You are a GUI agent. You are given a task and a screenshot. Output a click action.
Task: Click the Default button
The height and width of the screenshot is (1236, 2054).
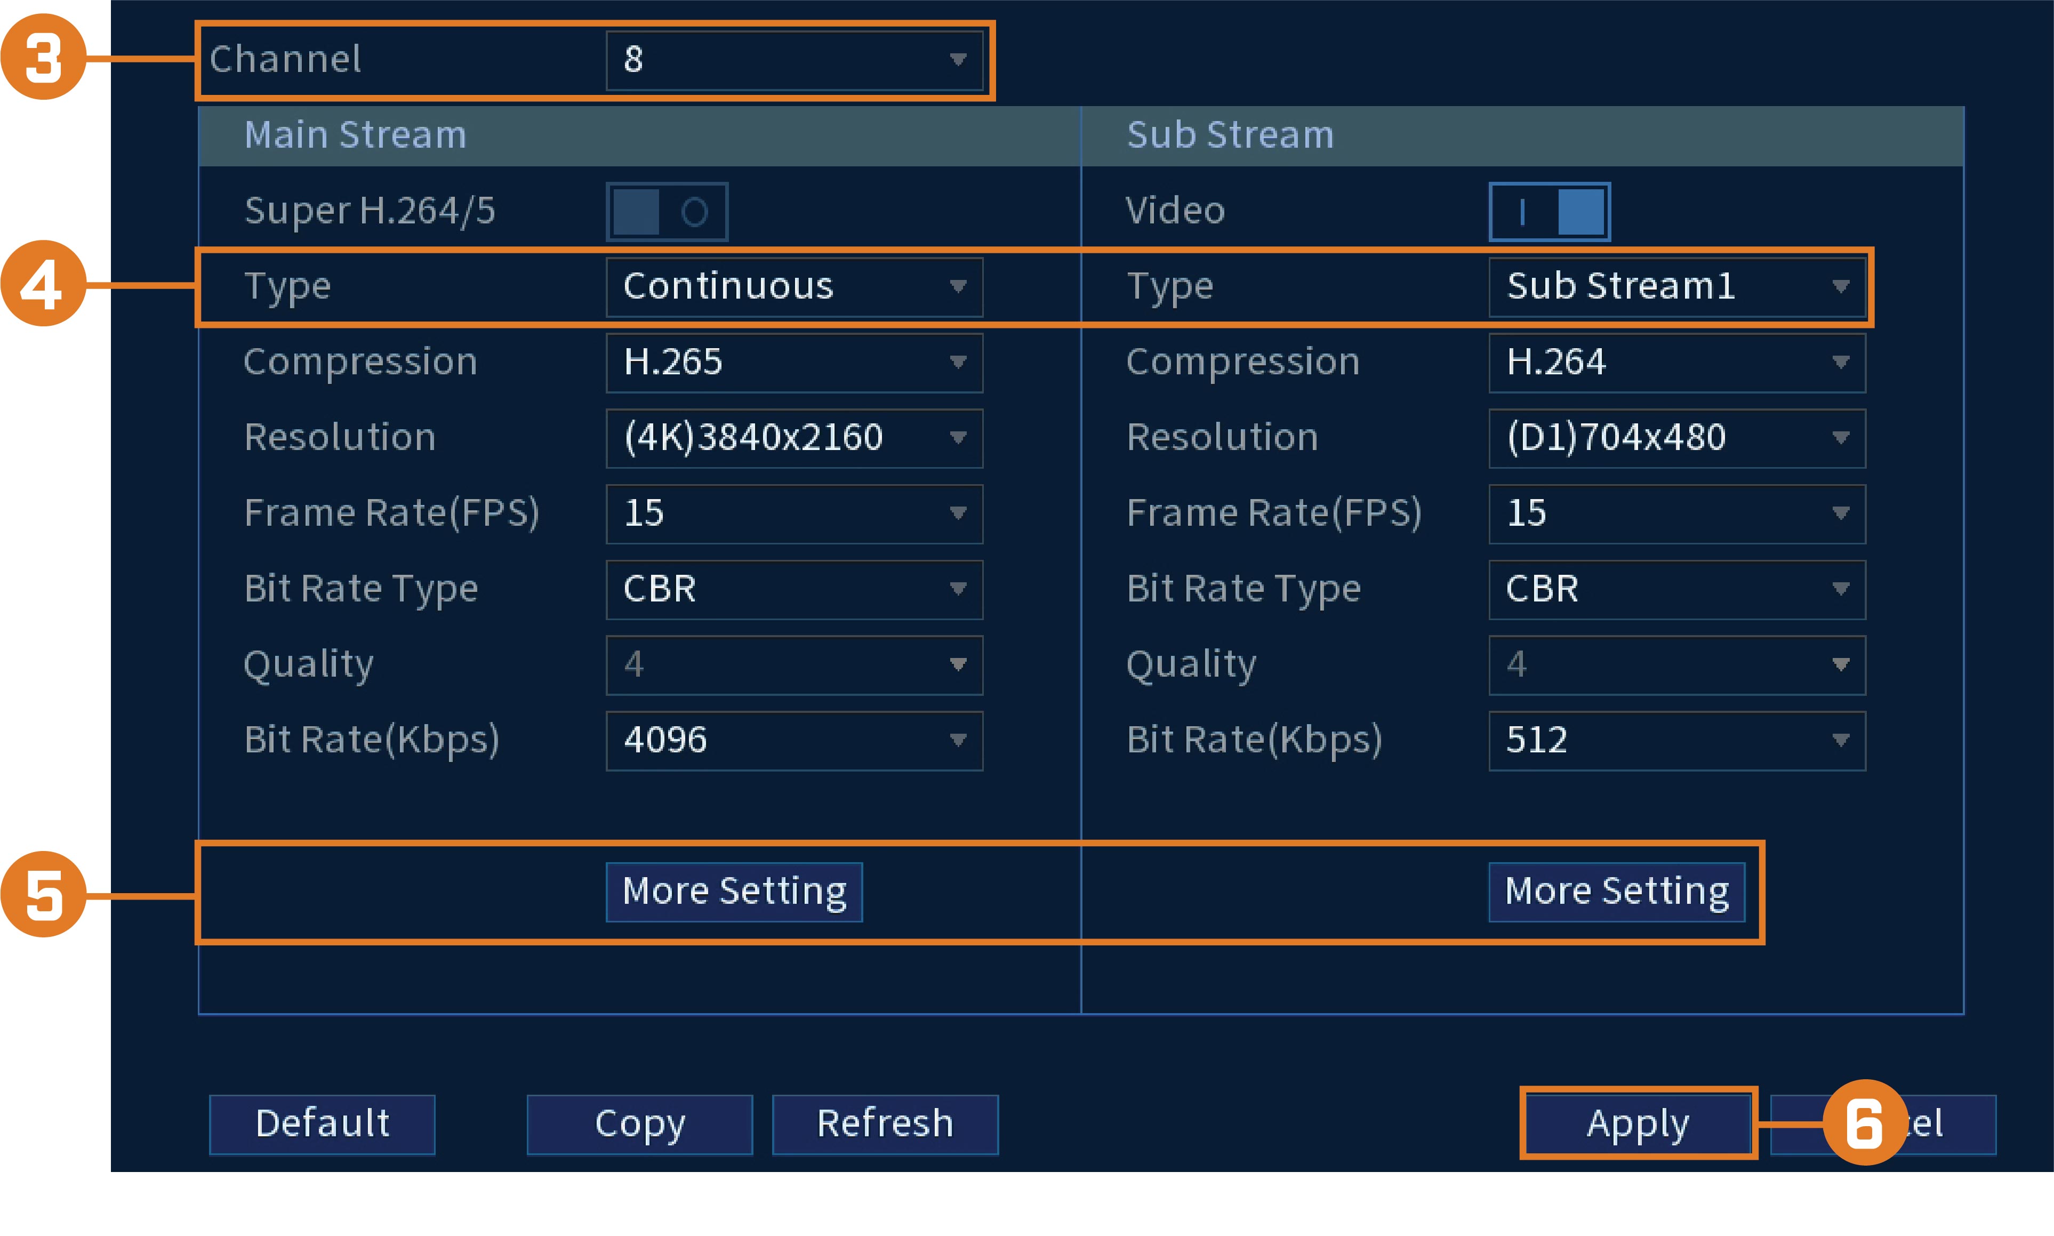[x=323, y=1125]
